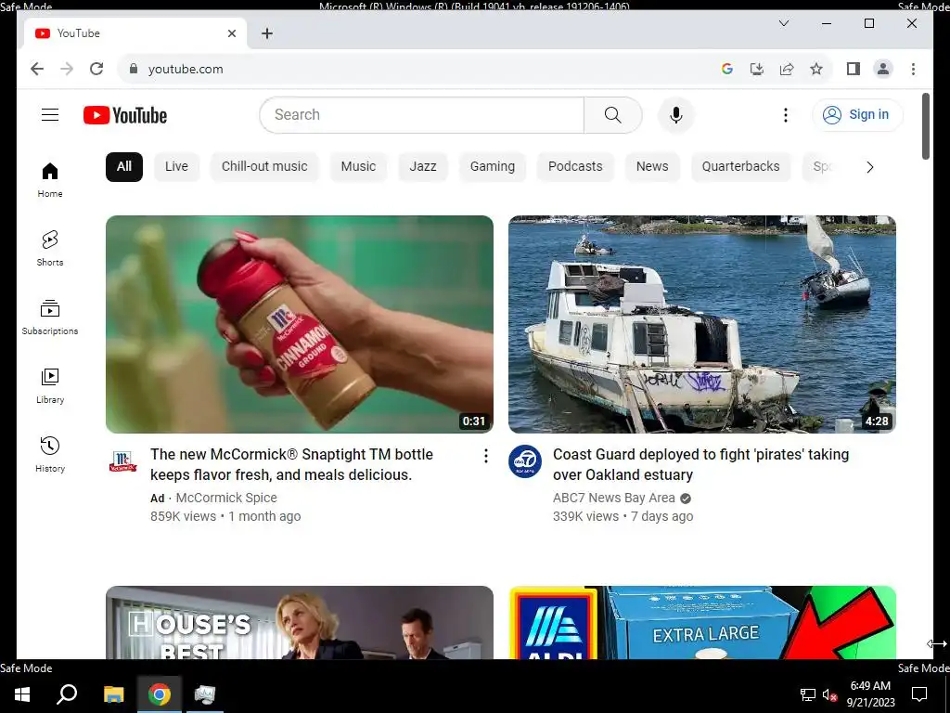Show more category chips with right arrow
950x713 pixels.
(x=869, y=167)
